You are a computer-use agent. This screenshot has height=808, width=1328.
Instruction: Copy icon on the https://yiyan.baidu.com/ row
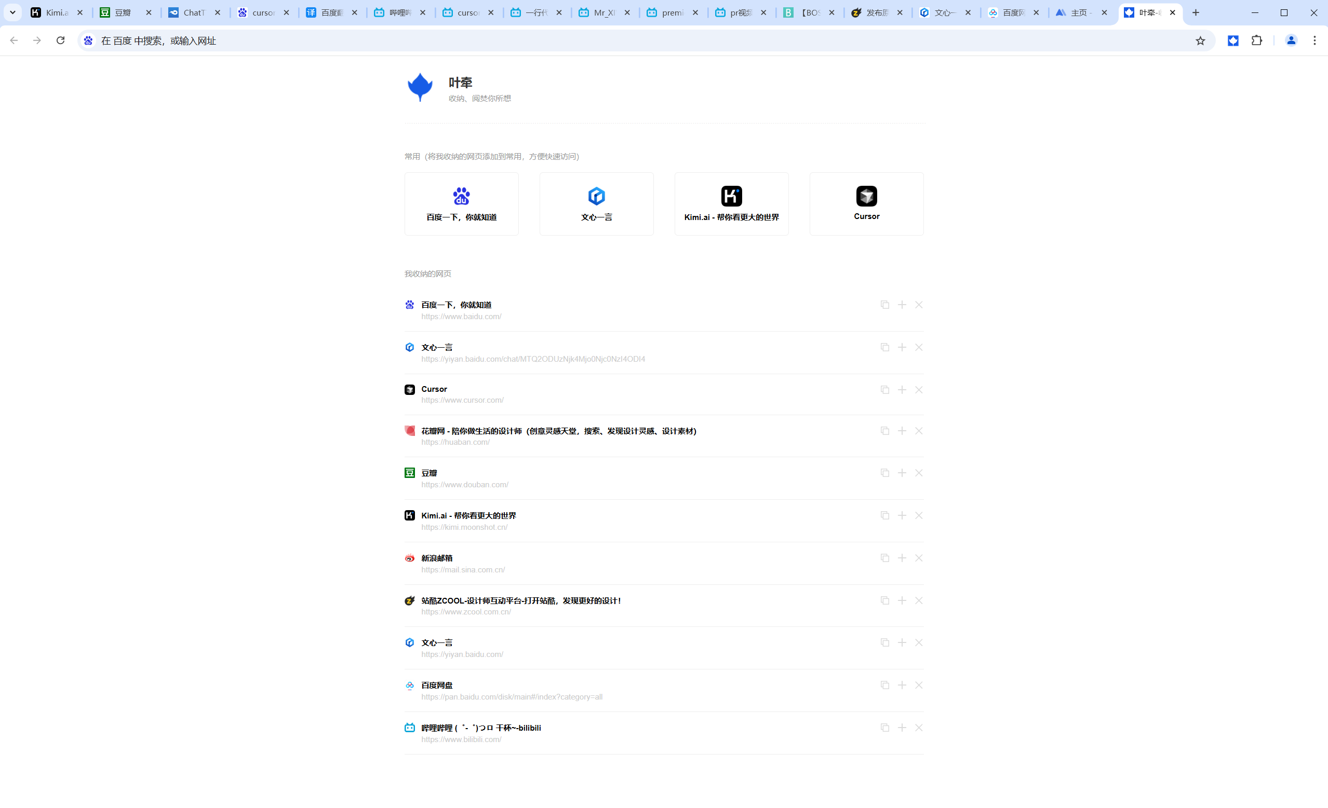pos(884,642)
